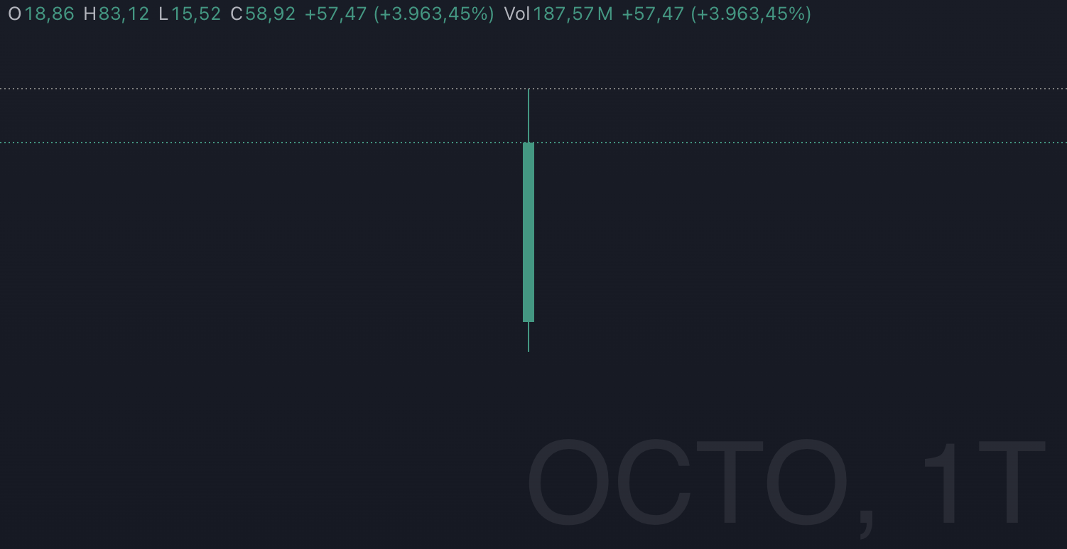Click the OCTO watermark text

(689, 482)
